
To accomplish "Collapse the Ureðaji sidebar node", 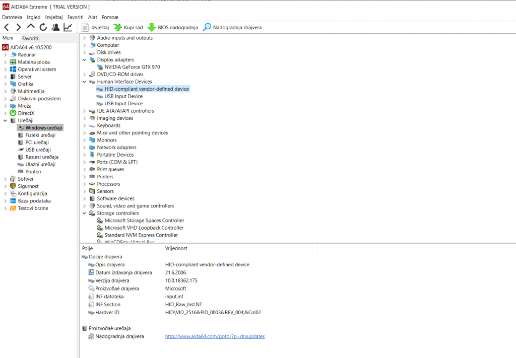I will pyautogui.click(x=5, y=120).
